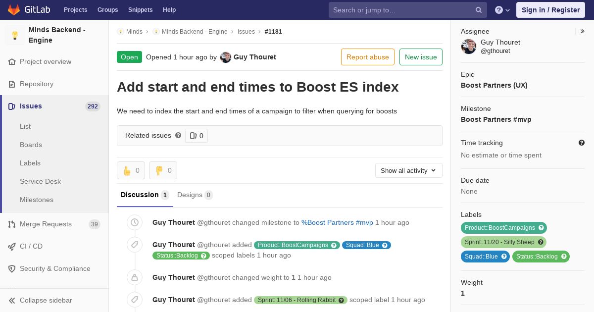Viewport: 594px width, 312px height.
Task: Click the Product::BoostCampaigns label in activity
Action: pyautogui.click(x=297, y=245)
